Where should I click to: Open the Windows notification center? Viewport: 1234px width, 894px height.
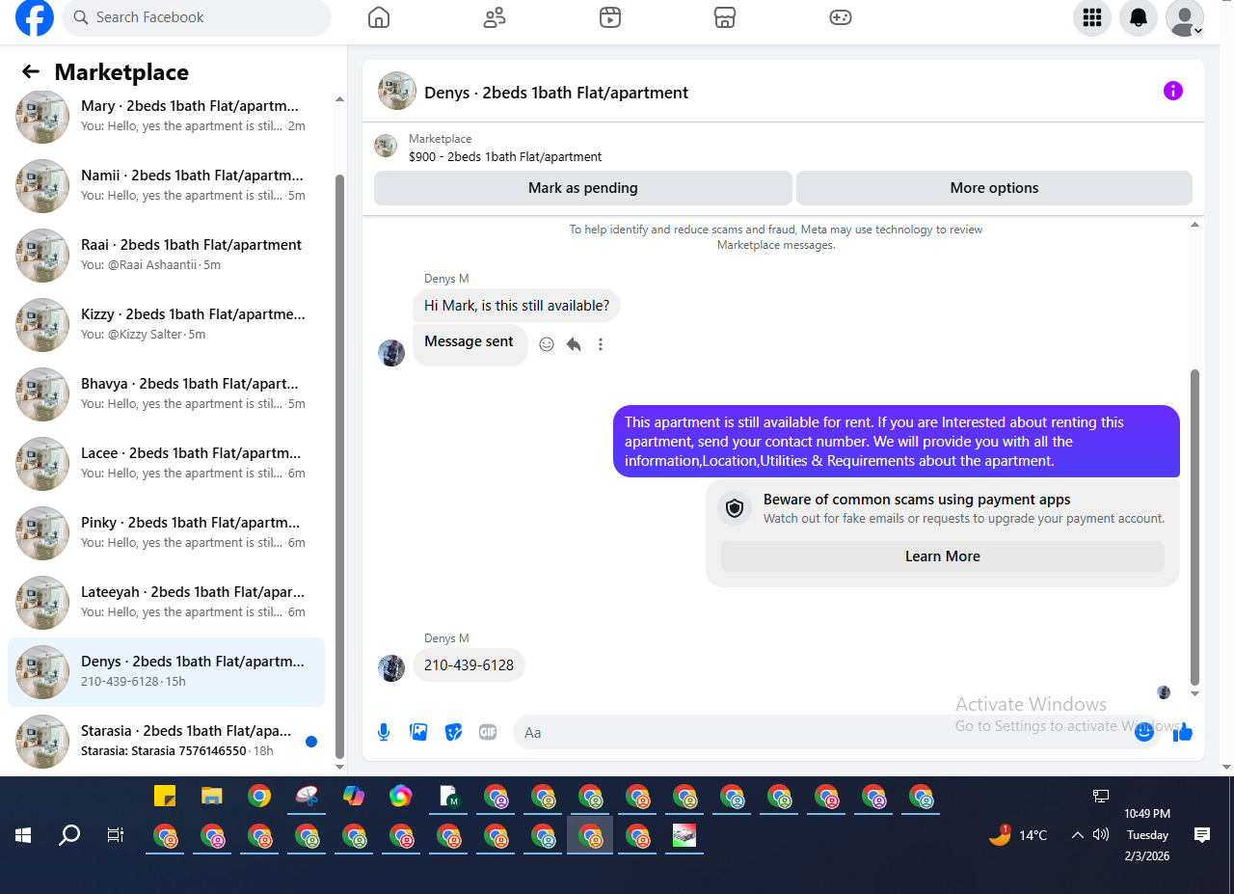pyautogui.click(x=1202, y=835)
